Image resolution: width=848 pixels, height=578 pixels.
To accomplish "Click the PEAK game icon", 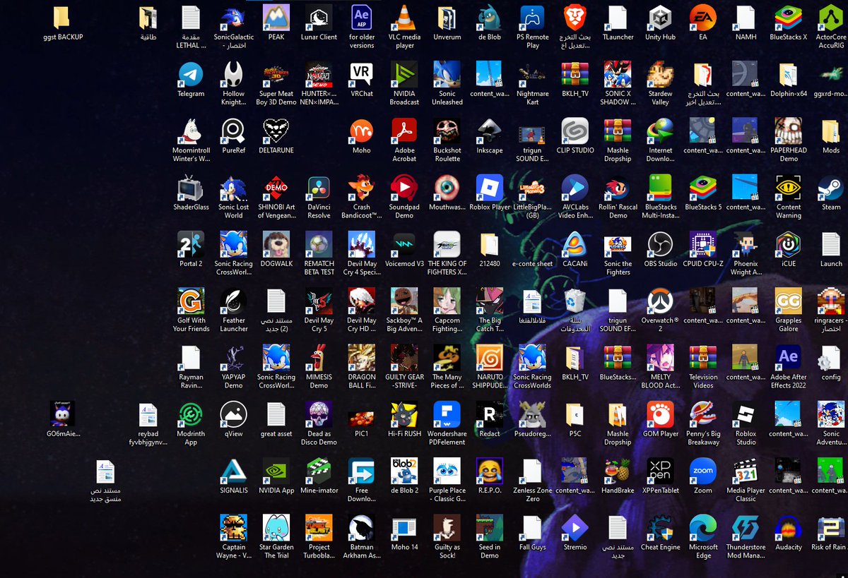I will [x=276, y=18].
